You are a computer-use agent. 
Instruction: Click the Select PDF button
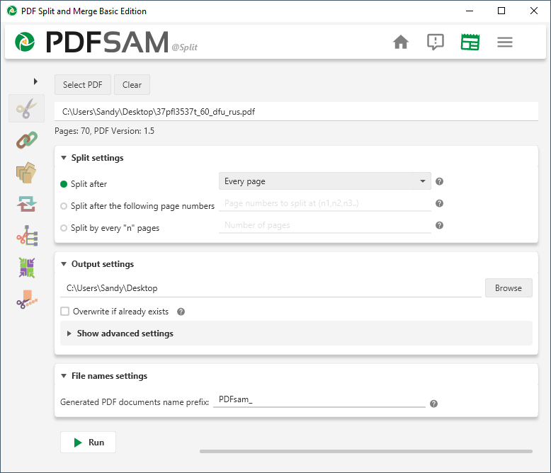point(83,85)
